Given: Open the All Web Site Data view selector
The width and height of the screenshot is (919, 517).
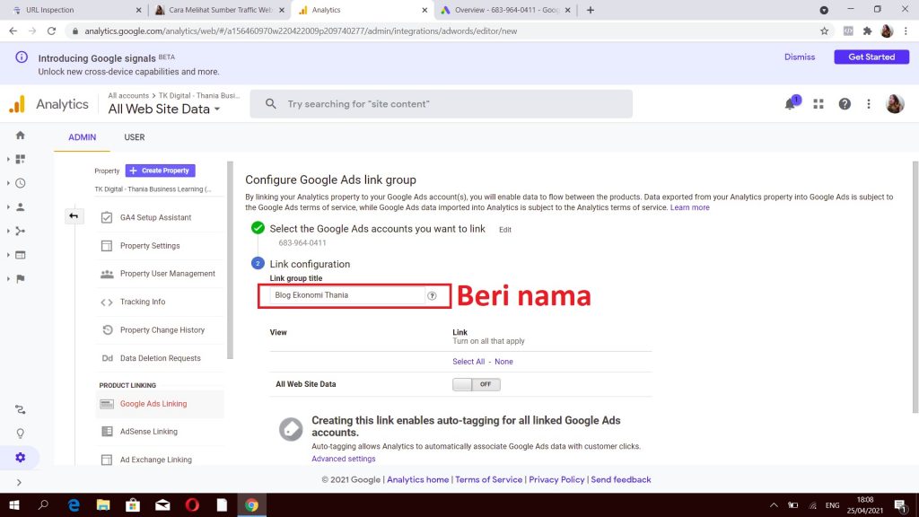Looking at the screenshot, I should coord(164,109).
